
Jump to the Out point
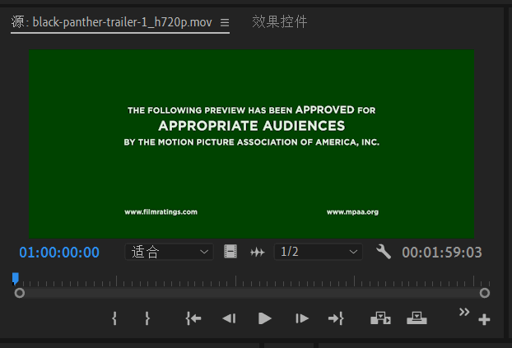point(336,318)
